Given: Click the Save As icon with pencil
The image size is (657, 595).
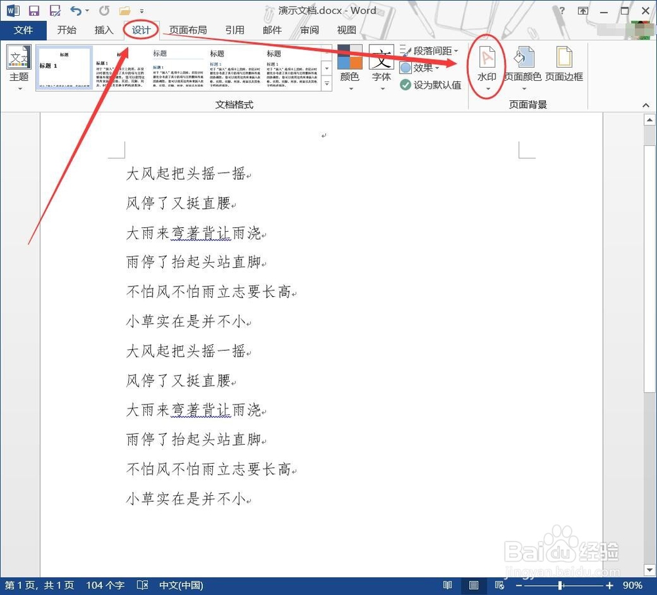Looking at the screenshot, I should click(55, 10).
